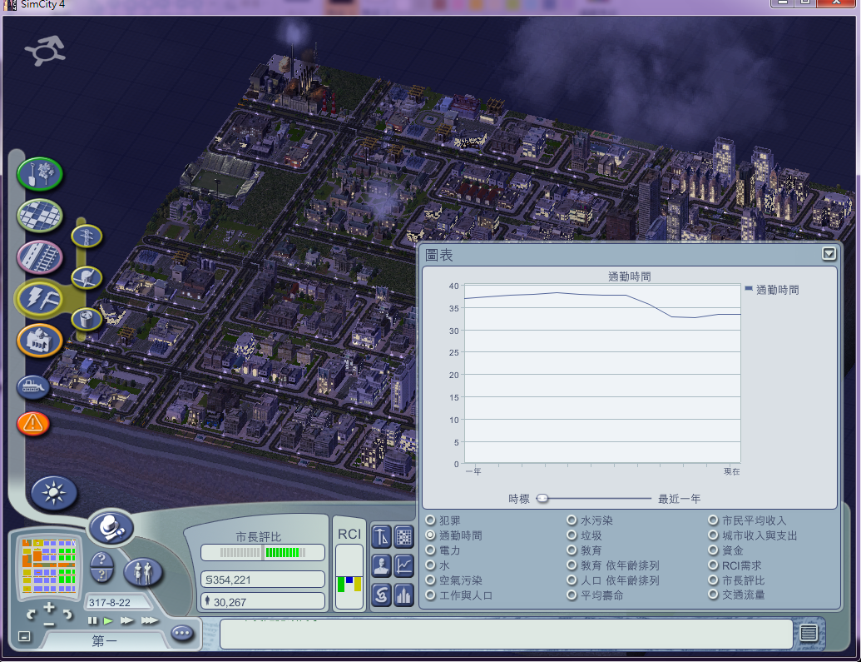Rotate the city view counter-clockwise

click(31, 615)
